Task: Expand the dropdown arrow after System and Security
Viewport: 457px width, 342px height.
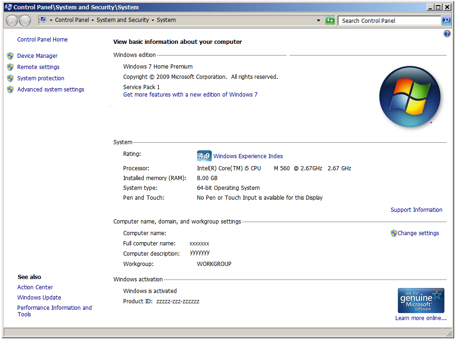Action: coord(153,21)
